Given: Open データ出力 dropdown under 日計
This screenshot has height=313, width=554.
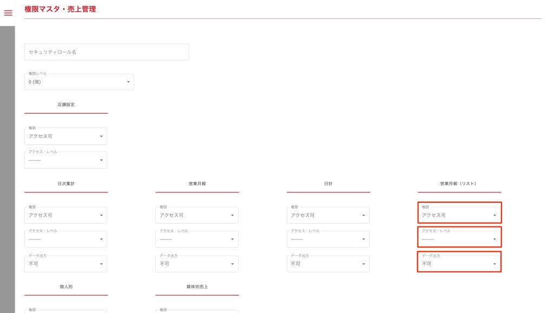Looking at the screenshot, I should coord(328,264).
